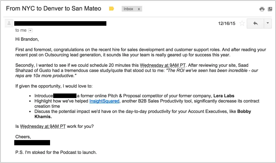
Task: Open the InsightSquared link
Action: pyautogui.click(x=104, y=101)
